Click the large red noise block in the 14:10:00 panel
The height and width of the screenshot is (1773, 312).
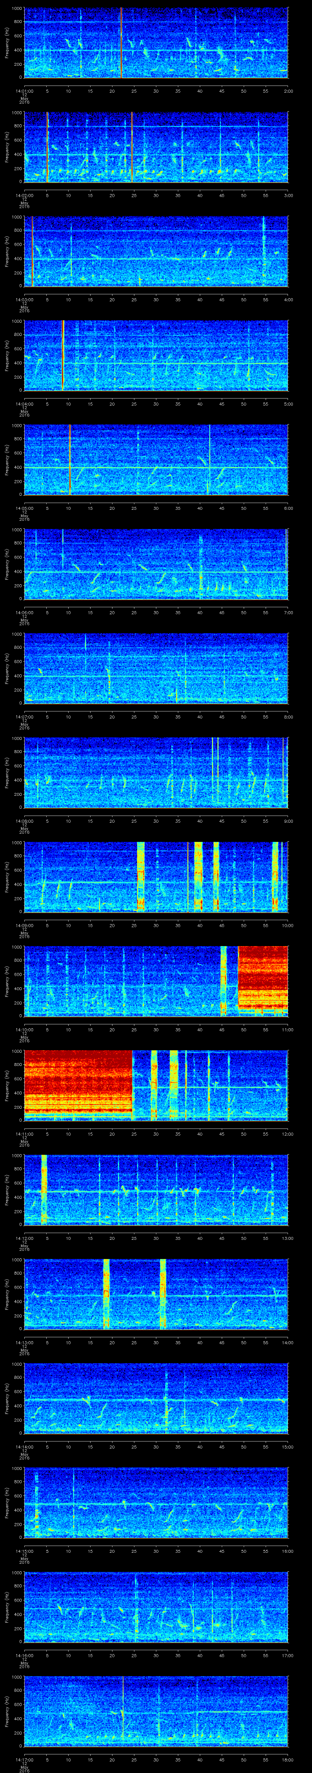[x=263, y=982]
